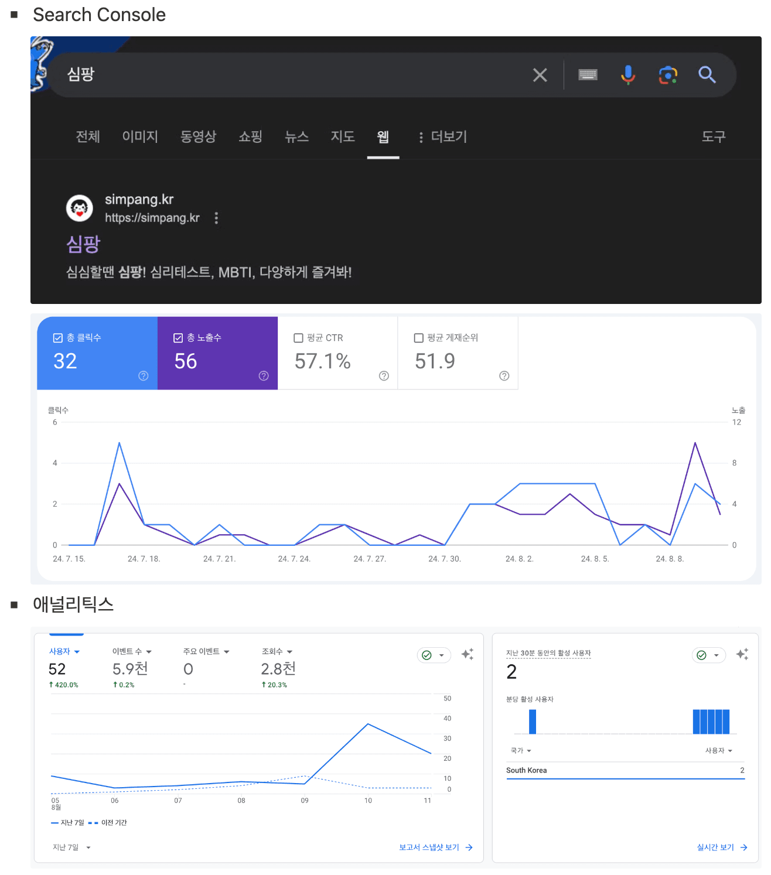Image resolution: width=771 pixels, height=875 pixels.
Task: Open three-dot menu beside simpang.kr URL
Action: click(x=216, y=218)
